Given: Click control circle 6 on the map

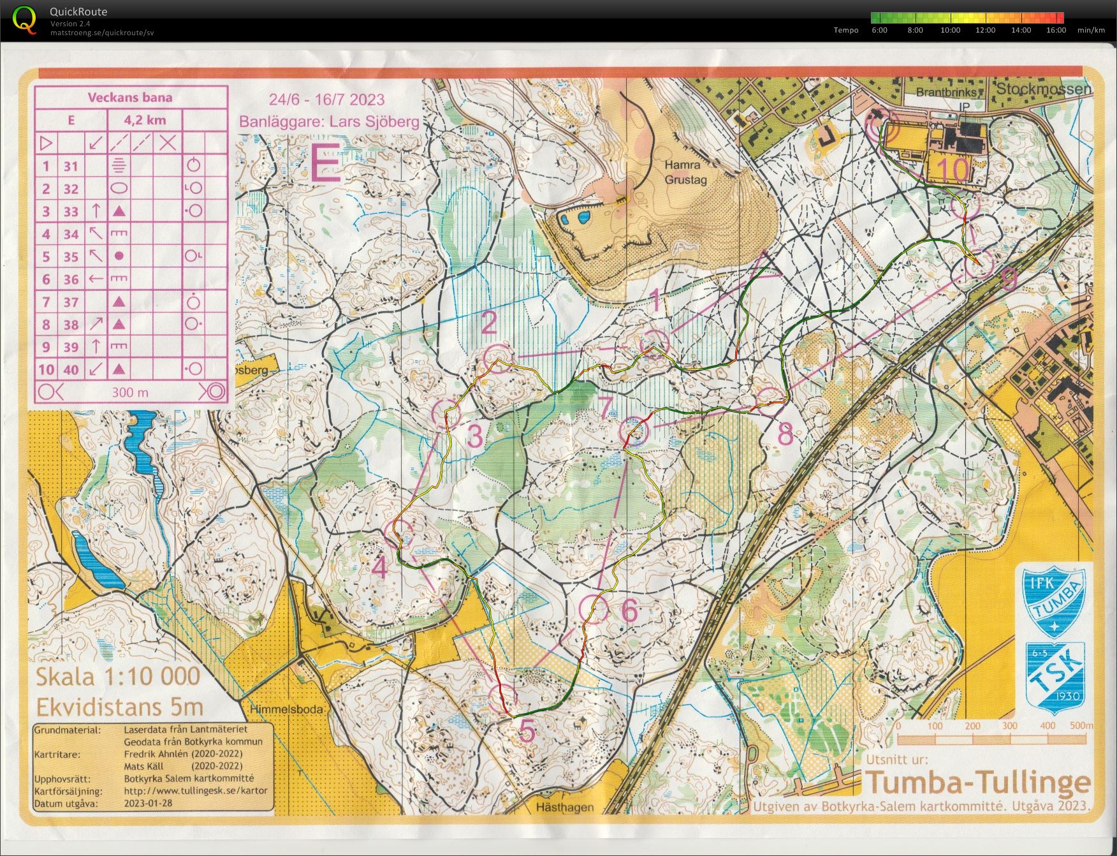Looking at the screenshot, I should pyautogui.click(x=594, y=609).
